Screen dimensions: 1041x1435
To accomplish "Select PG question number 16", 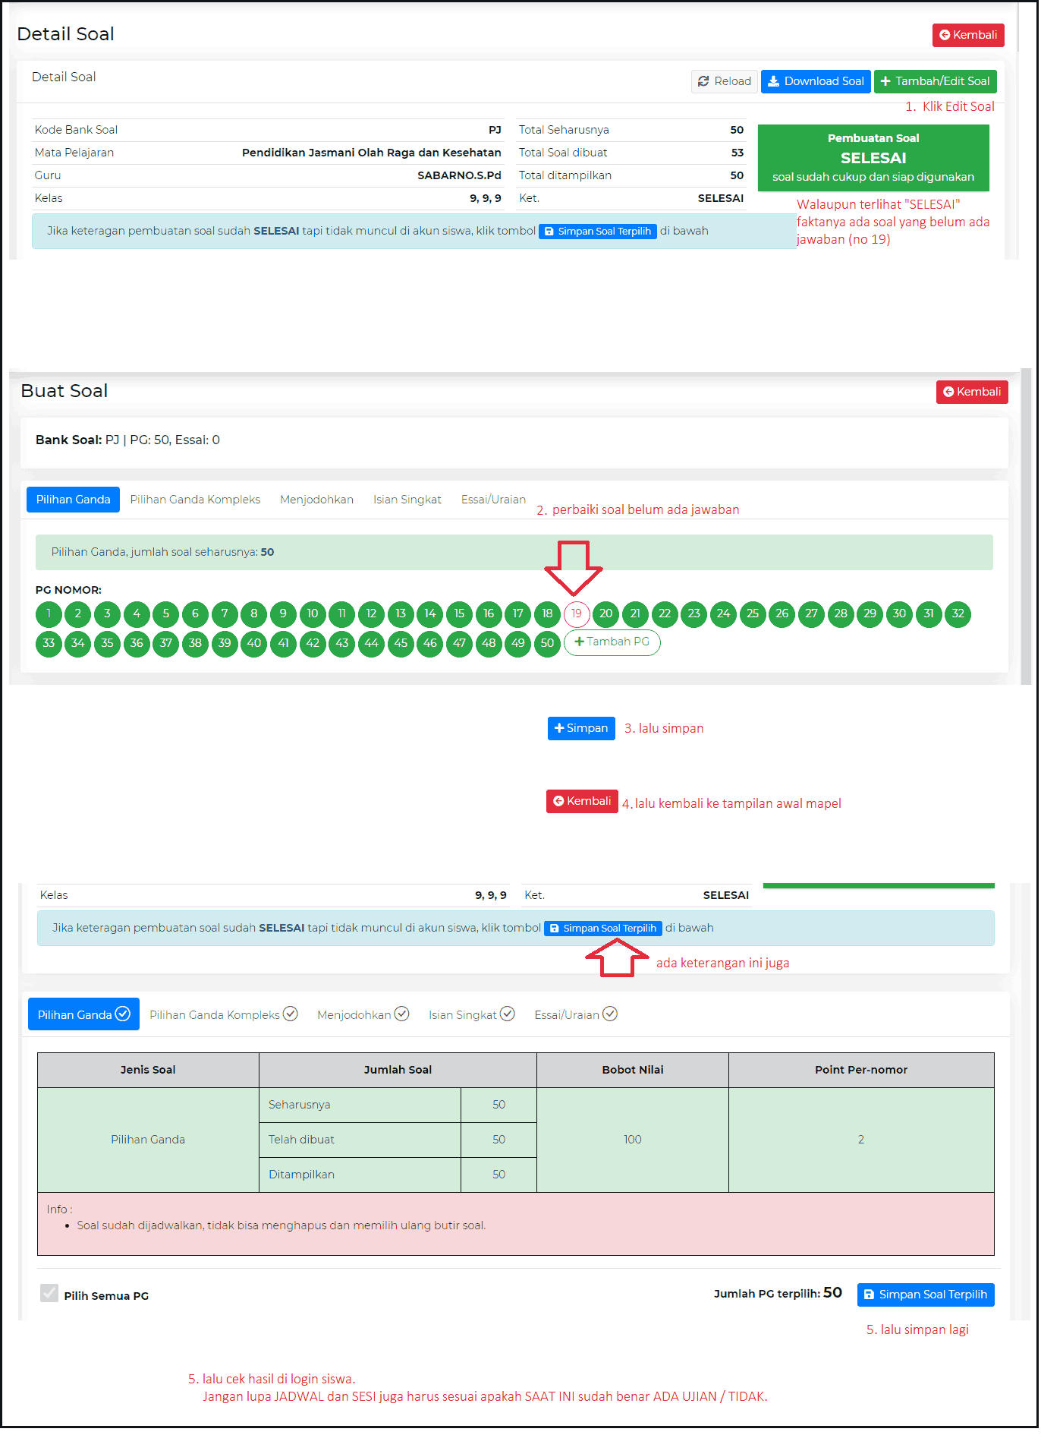I will pos(489,615).
